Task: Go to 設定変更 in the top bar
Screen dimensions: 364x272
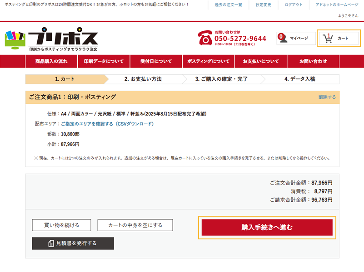Action: click(x=263, y=5)
